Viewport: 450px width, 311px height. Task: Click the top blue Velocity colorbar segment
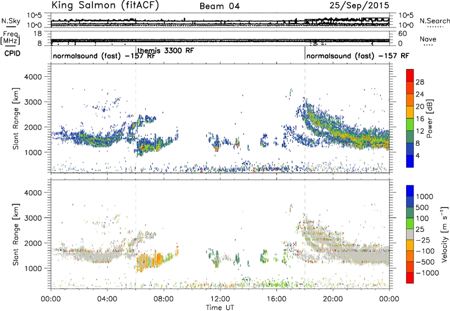[x=410, y=191]
